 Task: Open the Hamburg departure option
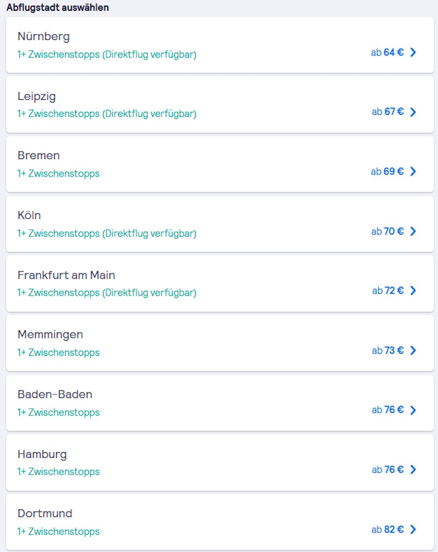(x=42, y=454)
